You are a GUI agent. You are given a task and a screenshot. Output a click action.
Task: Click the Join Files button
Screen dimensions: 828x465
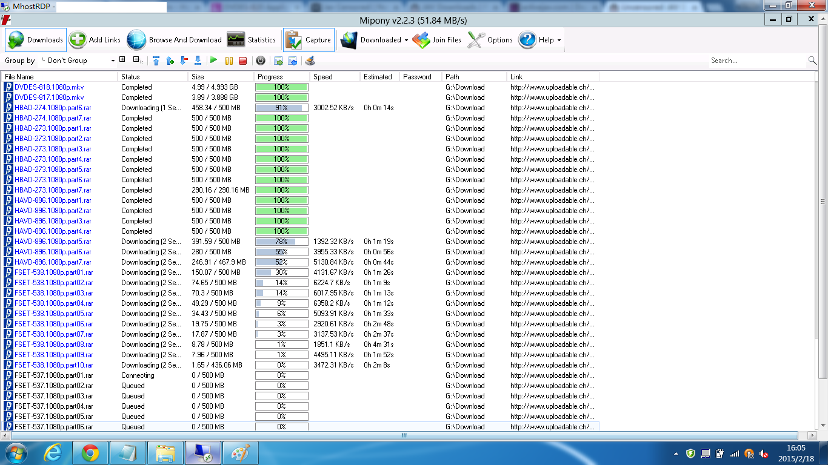click(437, 40)
